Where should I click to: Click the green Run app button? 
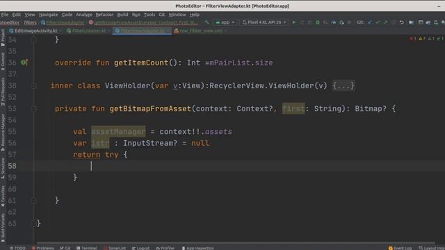[294, 22]
